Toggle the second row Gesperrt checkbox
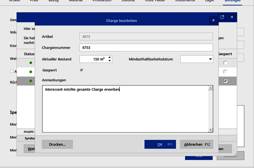This screenshot has height=168, width=254. click(225, 72)
